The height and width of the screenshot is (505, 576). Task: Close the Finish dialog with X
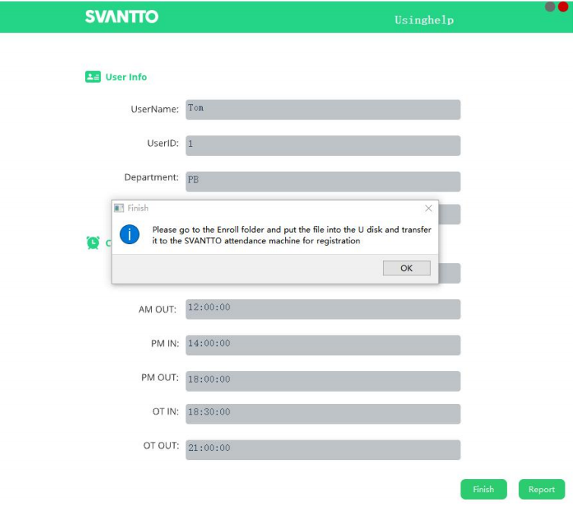(x=429, y=208)
